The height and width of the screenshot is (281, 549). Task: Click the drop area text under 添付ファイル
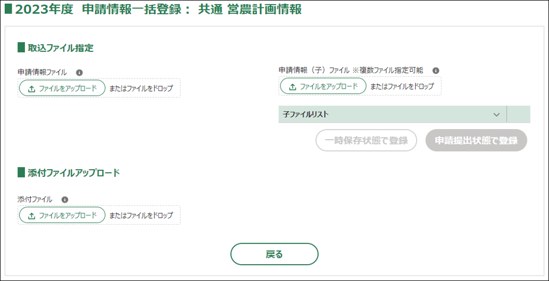tap(141, 215)
